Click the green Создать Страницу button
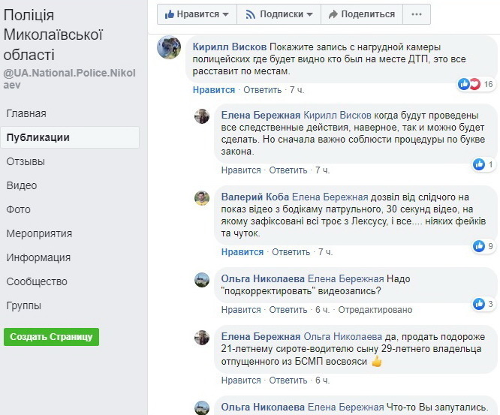Viewport: 500px width, 415px height. coord(51,337)
